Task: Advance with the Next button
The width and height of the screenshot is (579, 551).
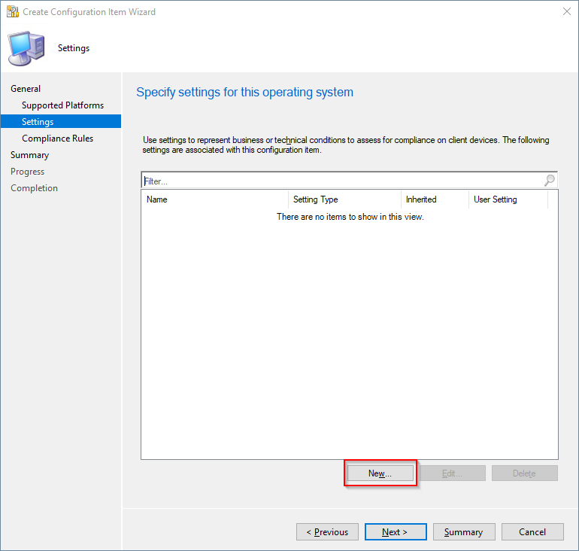Action: tap(396, 531)
